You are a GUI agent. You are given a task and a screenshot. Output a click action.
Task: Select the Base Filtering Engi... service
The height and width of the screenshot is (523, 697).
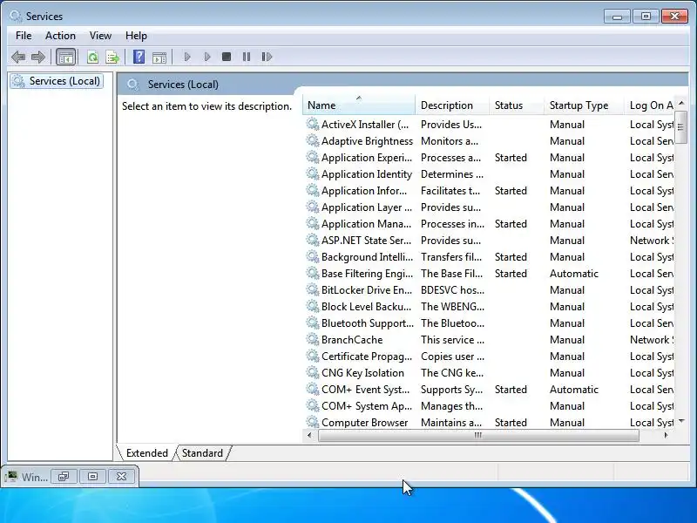coord(367,273)
